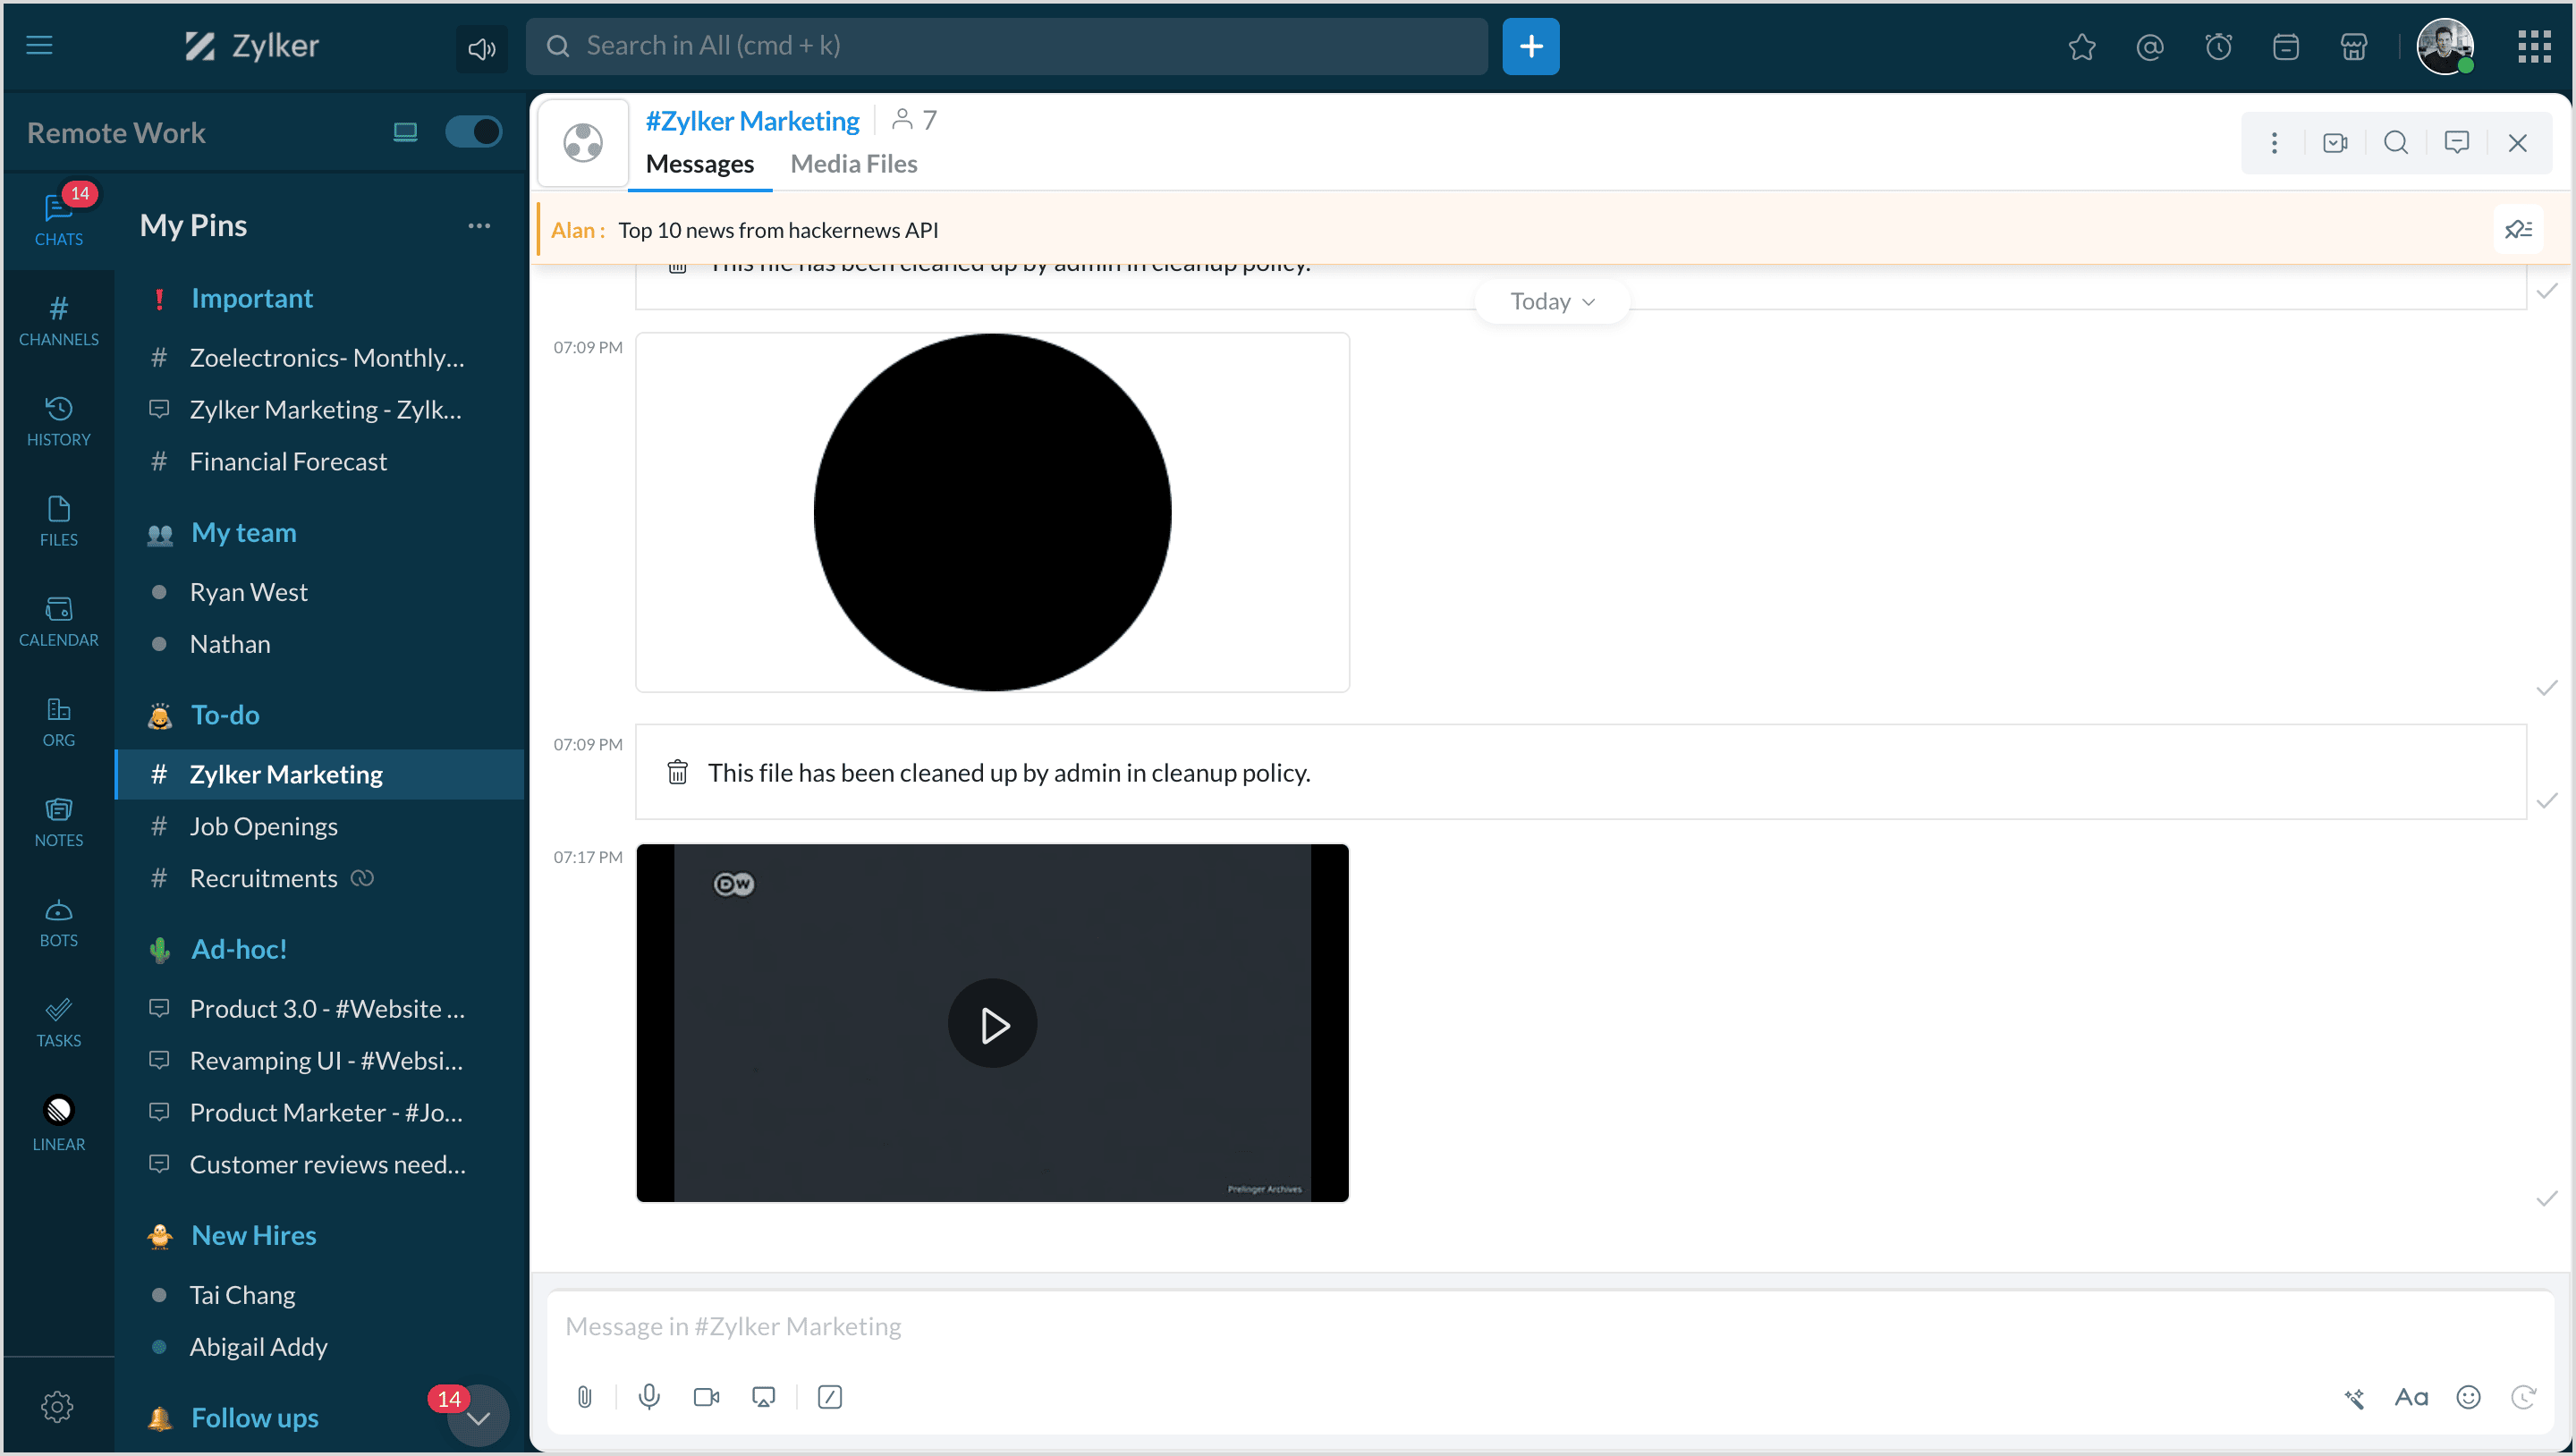This screenshot has height=1456, width=2576.
Task: Open History in left sidebar
Action: [x=59, y=420]
